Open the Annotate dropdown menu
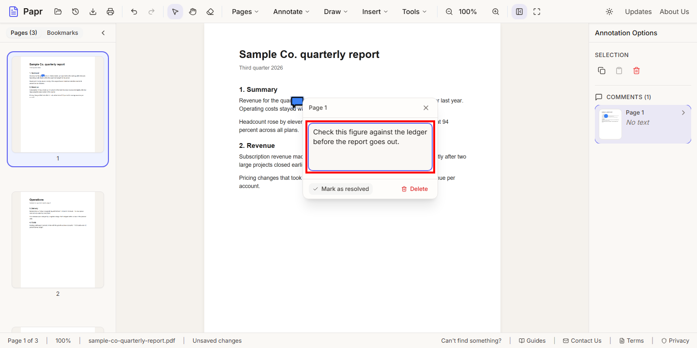Viewport: 697px width, 348px height. pos(291,12)
